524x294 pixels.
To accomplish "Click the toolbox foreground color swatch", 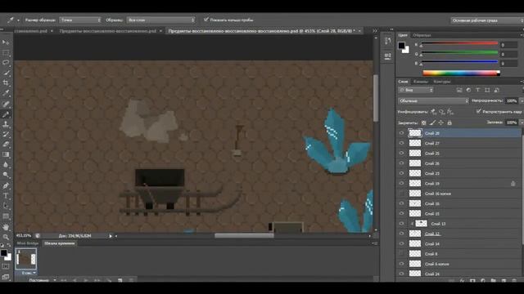I will pyautogui.click(x=3, y=253).
